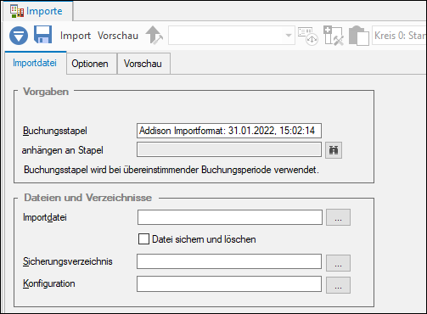Click the keyboard with cloud toolbar icon

point(308,36)
